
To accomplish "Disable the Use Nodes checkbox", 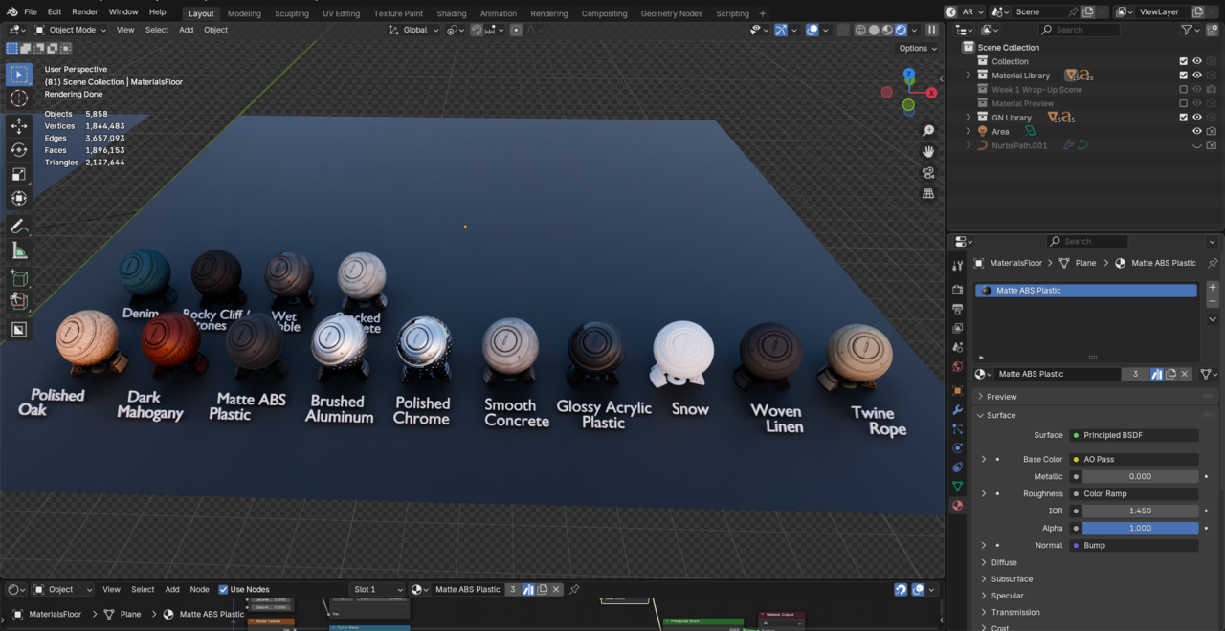I will point(223,590).
